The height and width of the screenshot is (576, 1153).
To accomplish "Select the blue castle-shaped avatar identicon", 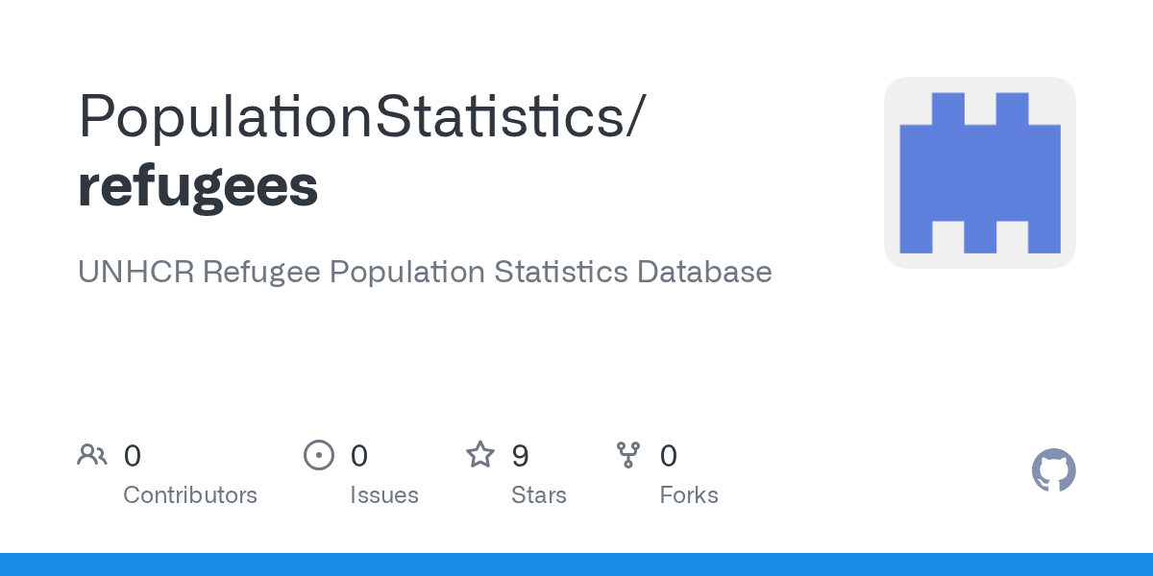I will 980,173.
